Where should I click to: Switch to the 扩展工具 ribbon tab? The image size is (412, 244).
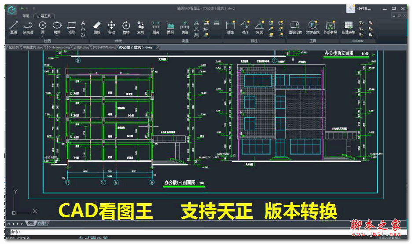coord(44,16)
